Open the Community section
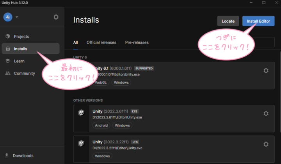This screenshot has width=281, height=164. tap(24, 73)
